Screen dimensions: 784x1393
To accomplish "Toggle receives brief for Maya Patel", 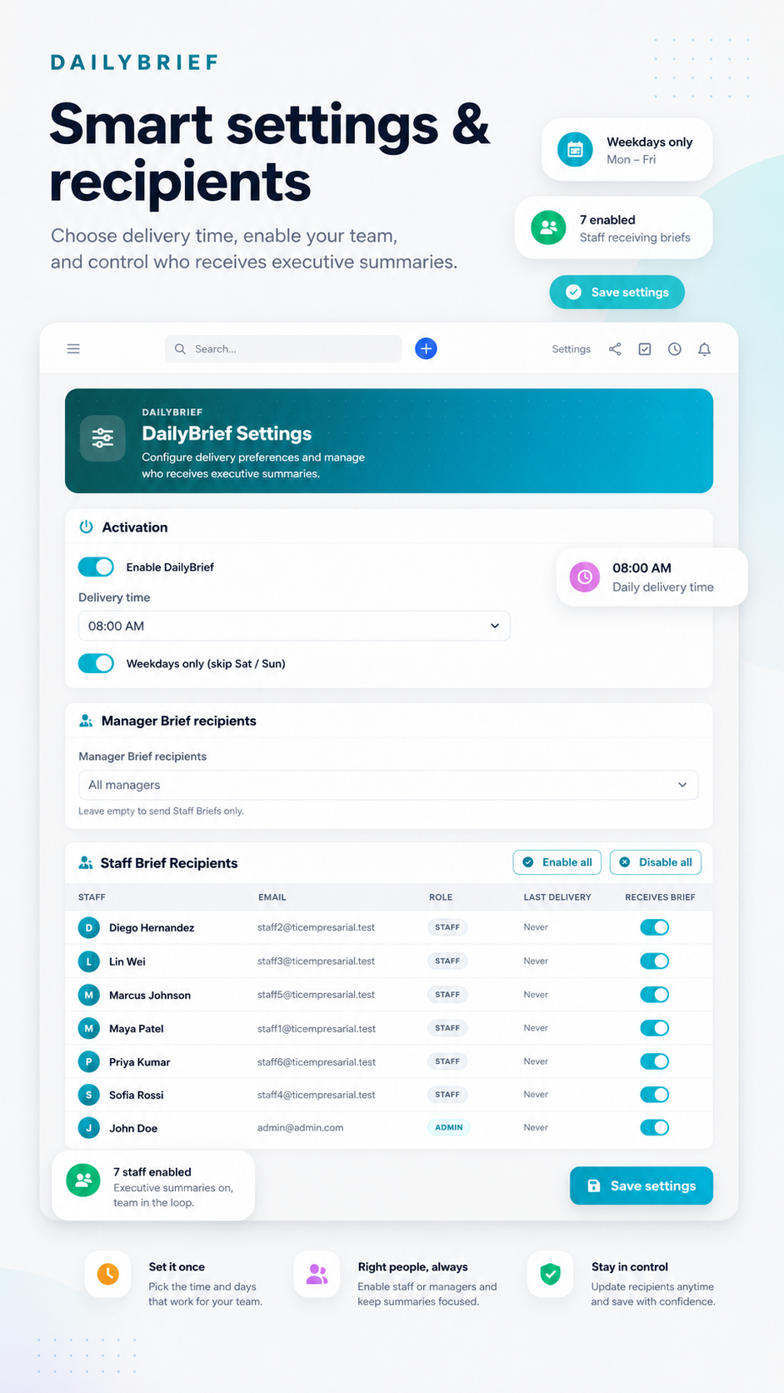I will point(655,1027).
